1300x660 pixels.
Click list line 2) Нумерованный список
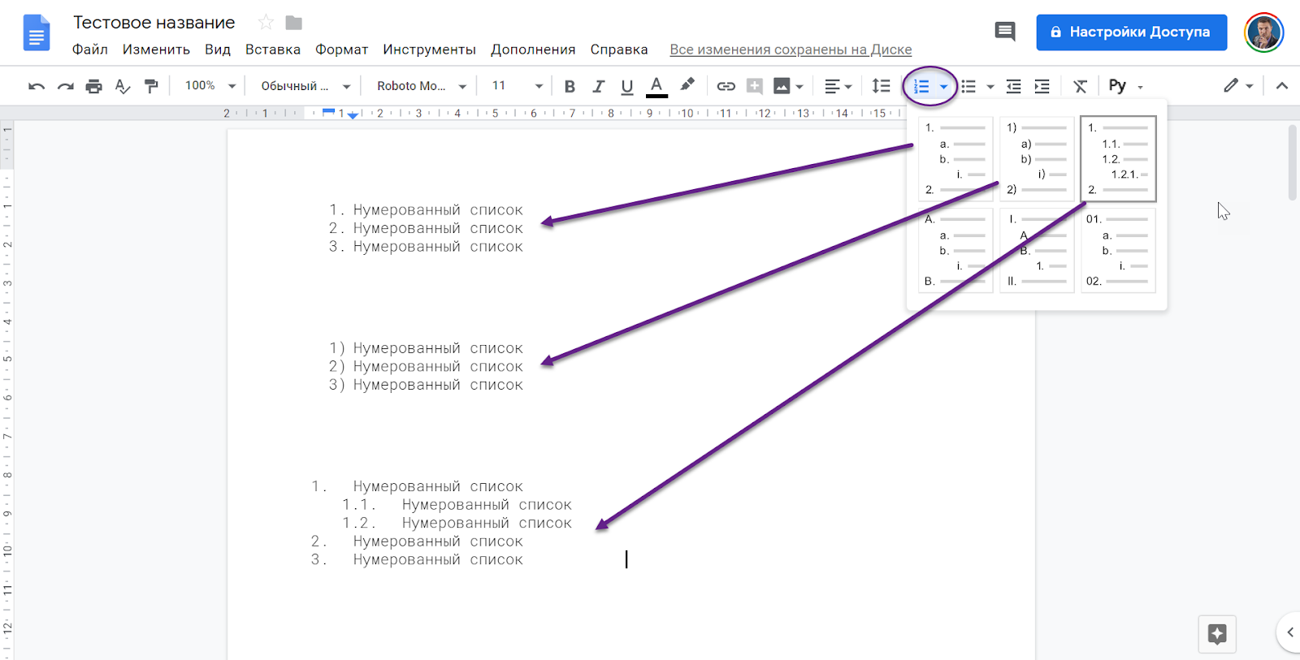point(426,367)
